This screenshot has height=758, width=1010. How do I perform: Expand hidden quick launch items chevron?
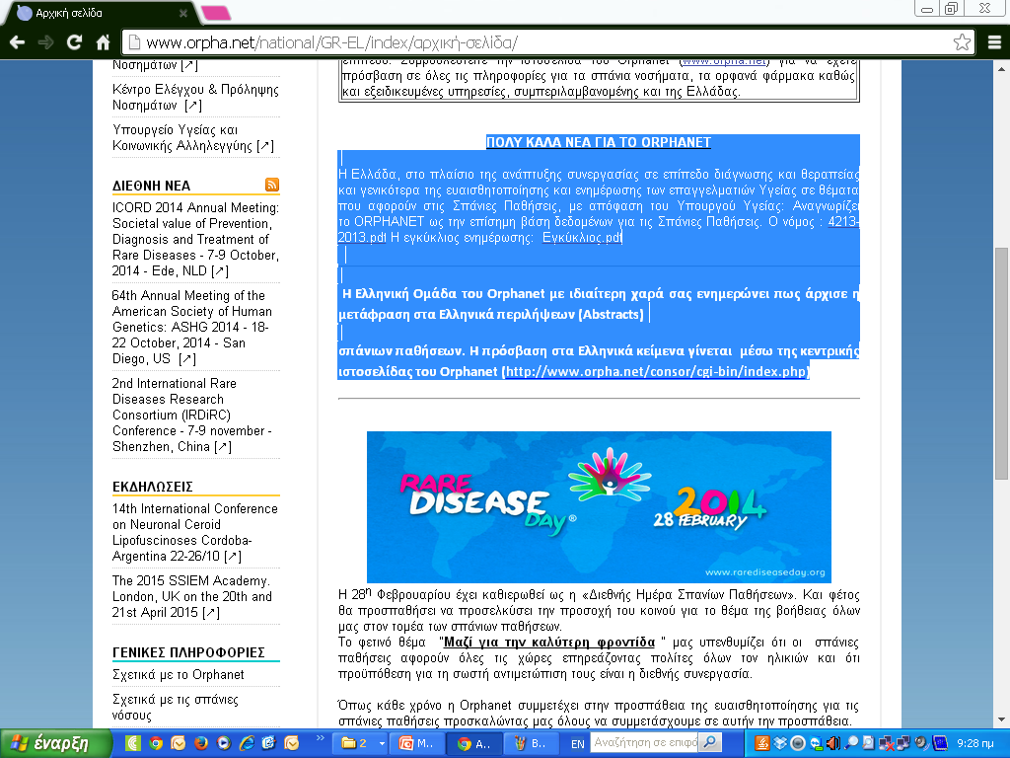[x=321, y=737]
